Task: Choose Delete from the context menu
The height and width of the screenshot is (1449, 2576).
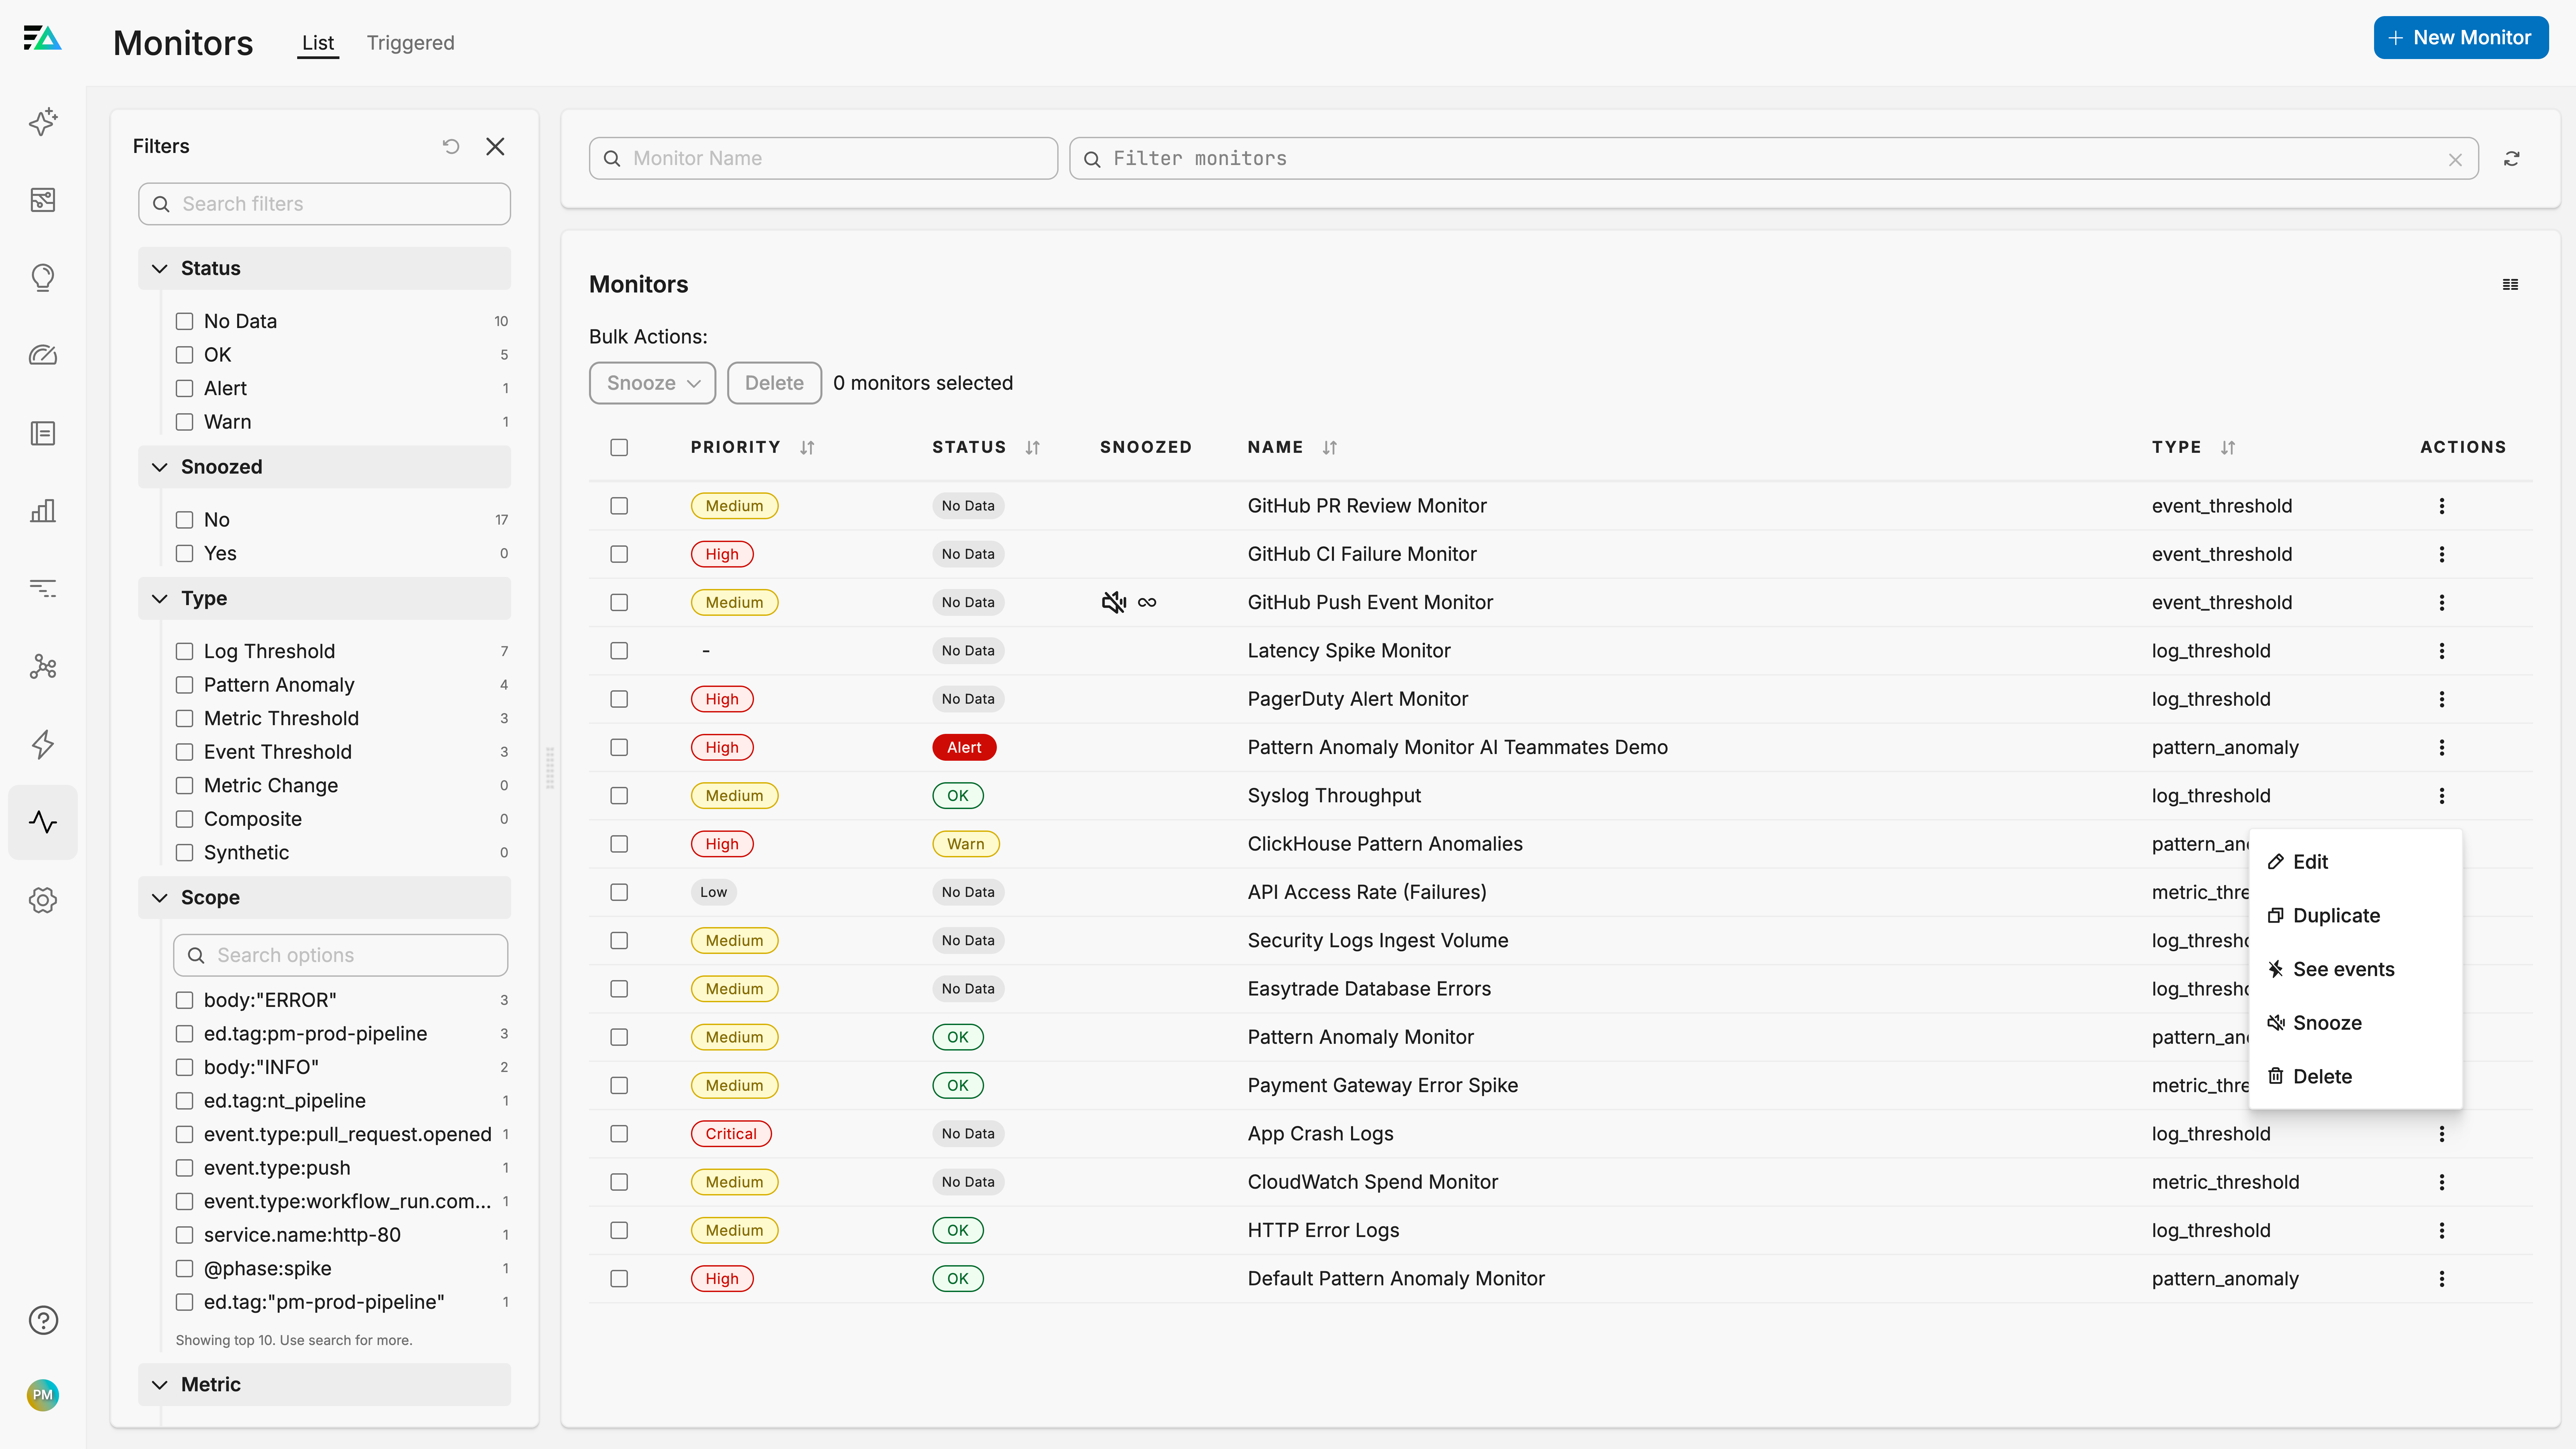Action: pos(2355,1077)
